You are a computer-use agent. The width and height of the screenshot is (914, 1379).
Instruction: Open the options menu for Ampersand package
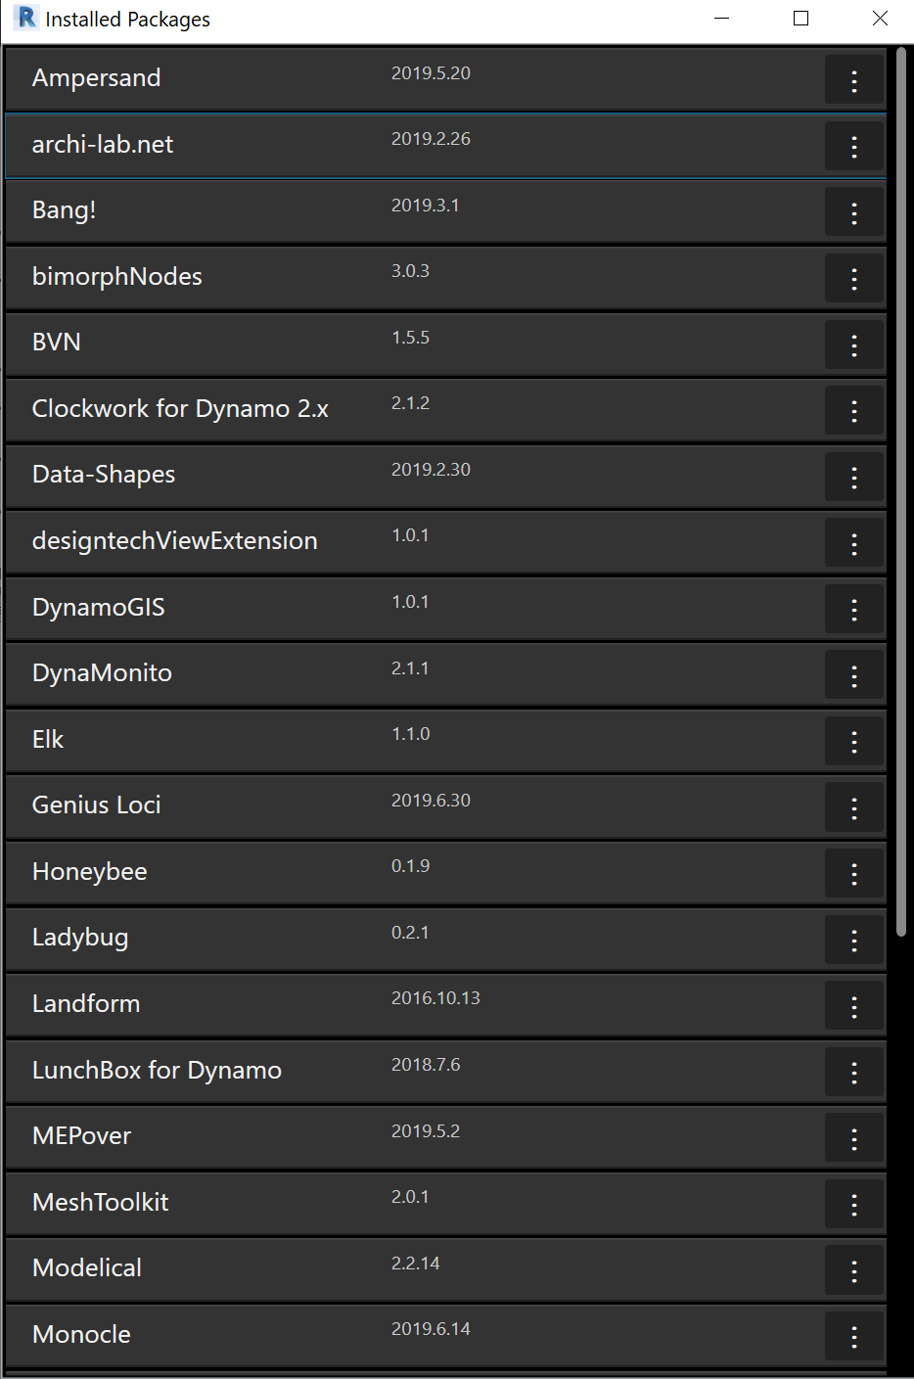click(853, 79)
